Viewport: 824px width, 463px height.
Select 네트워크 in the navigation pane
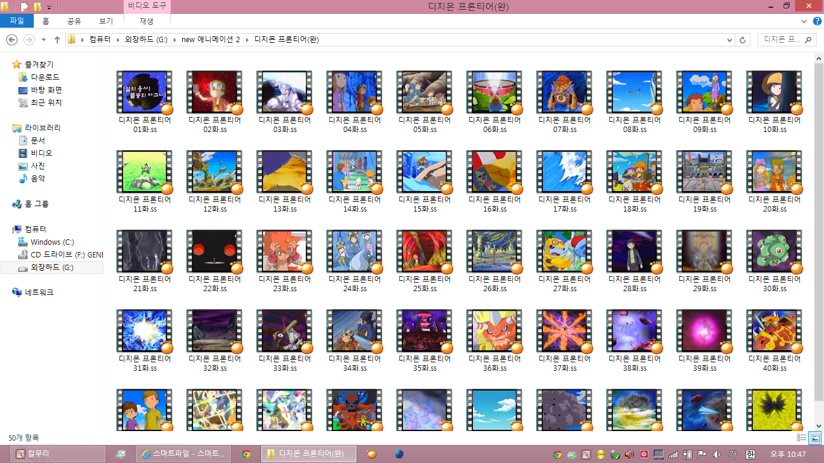39,292
